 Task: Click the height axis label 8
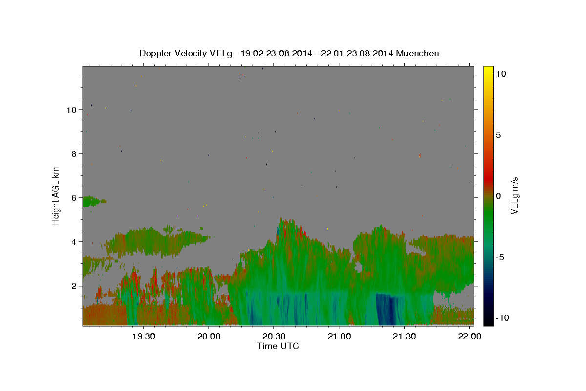tap(74, 153)
